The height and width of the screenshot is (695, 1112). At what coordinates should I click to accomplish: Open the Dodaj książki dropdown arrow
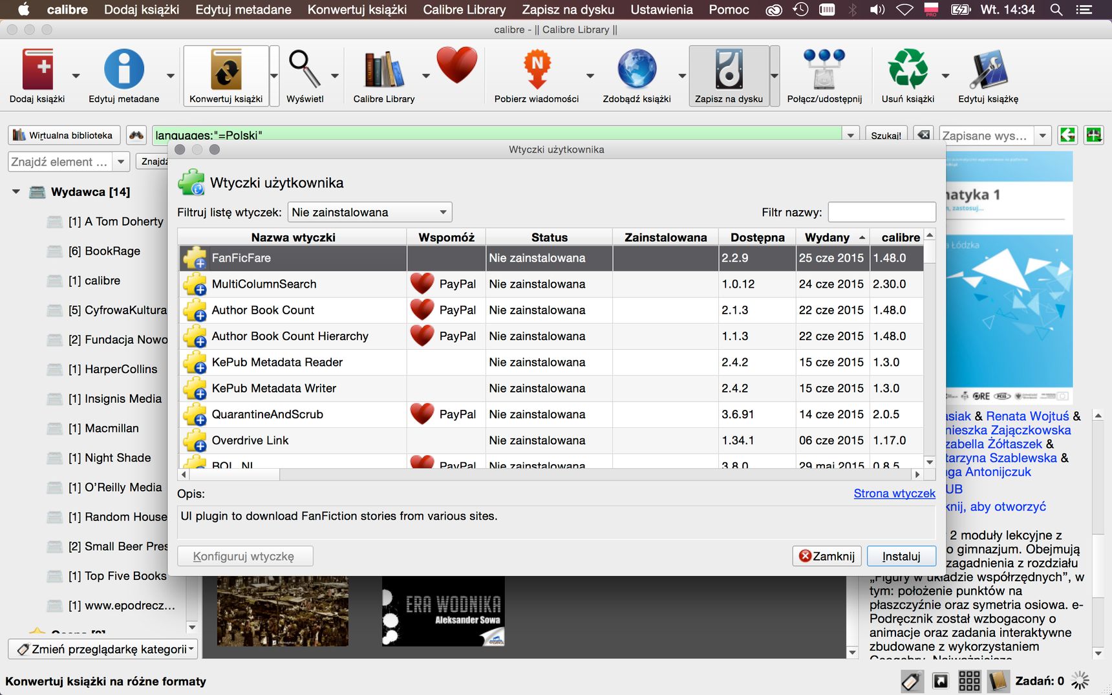[76, 76]
